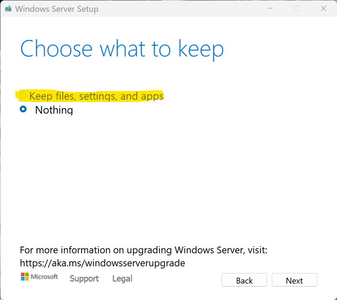Close the Windows Server Setup dialog
The height and width of the screenshot is (300, 337).
323,8
